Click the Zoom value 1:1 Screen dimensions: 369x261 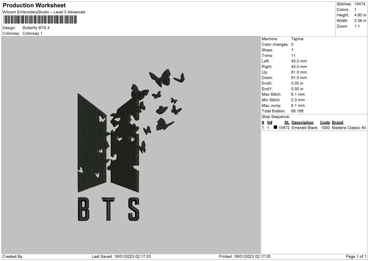pyautogui.click(x=357, y=26)
